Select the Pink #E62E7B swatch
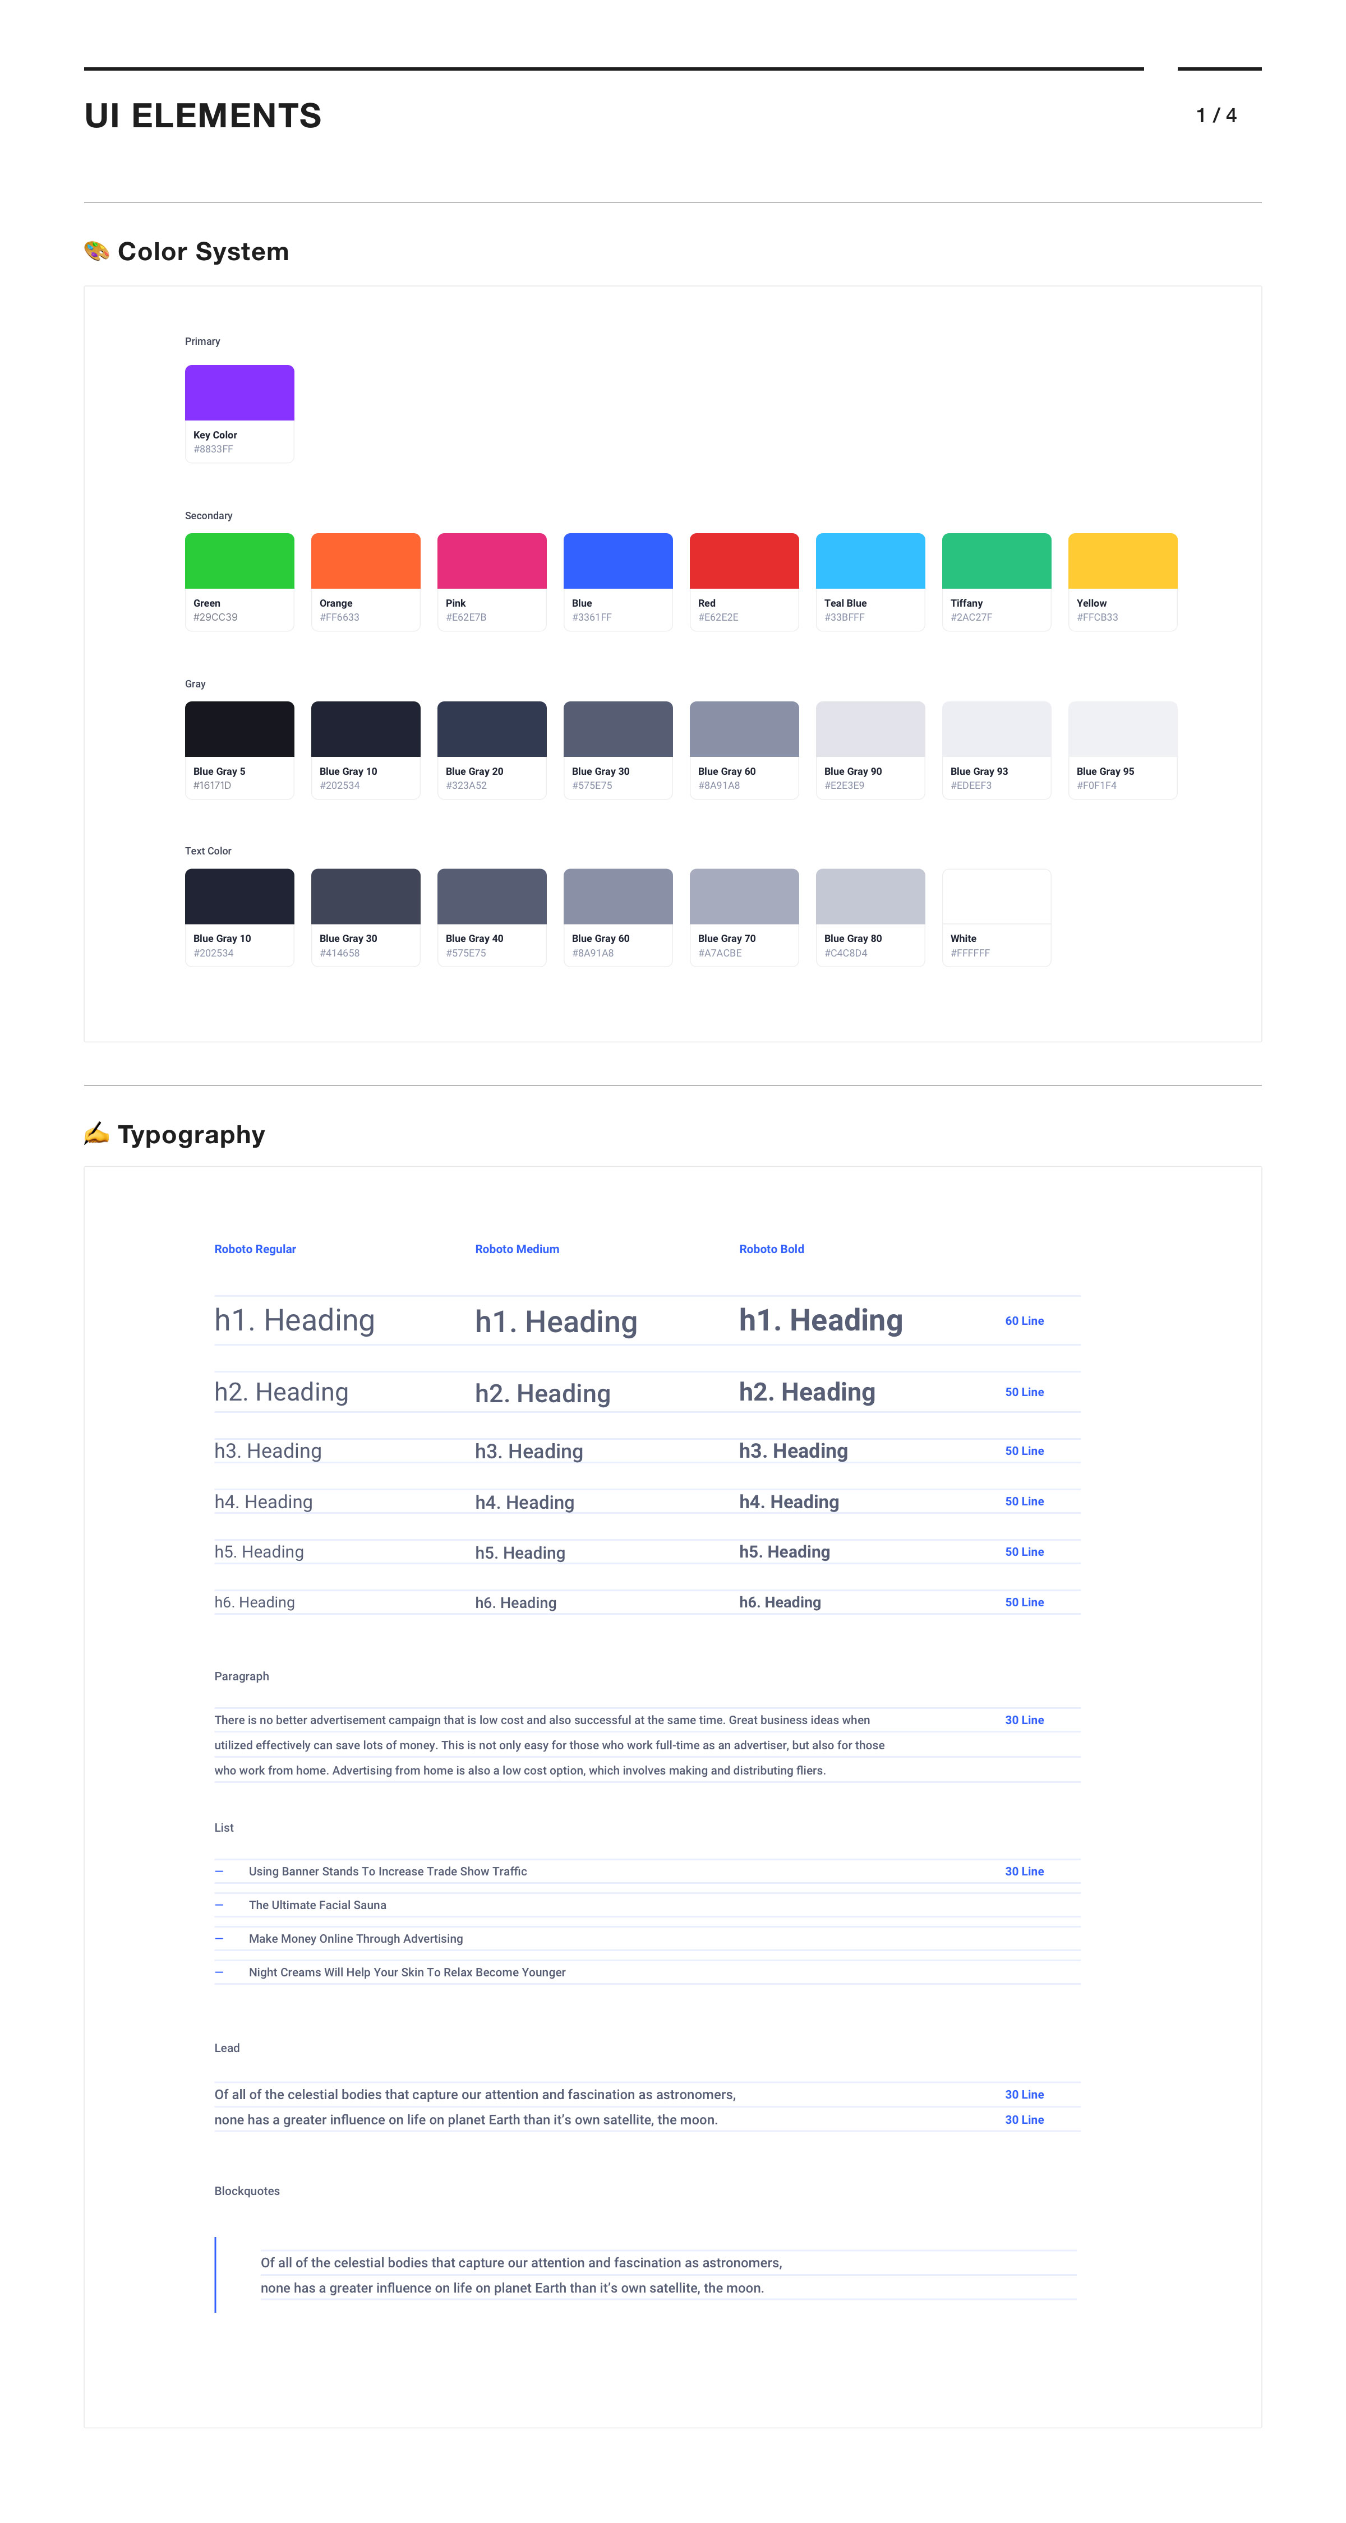The height and width of the screenshot is (2523, 1346). (x=492, y=561)
